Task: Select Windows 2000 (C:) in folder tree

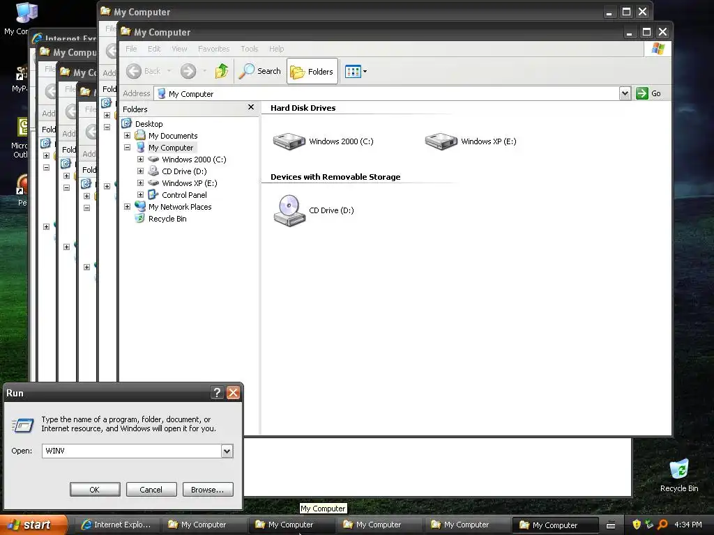Action: (194, 160)
